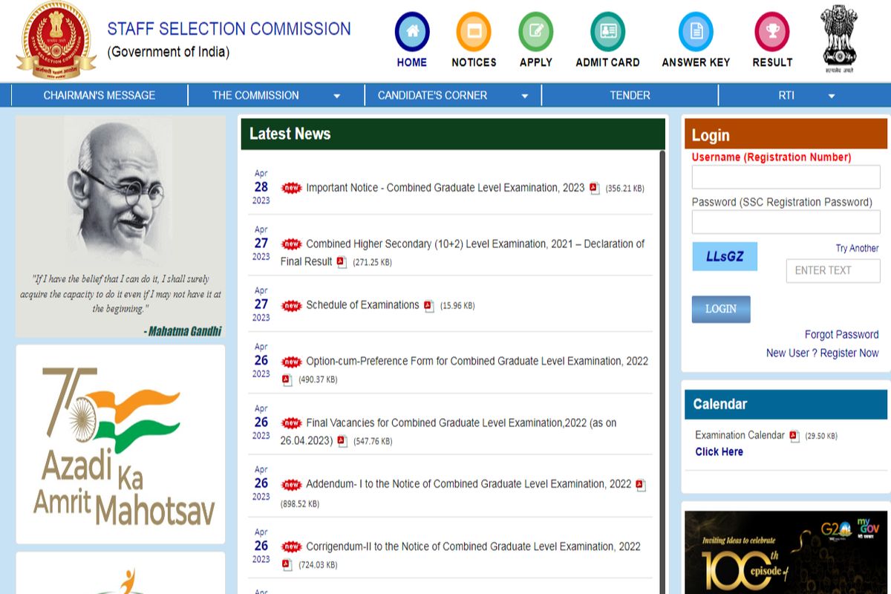Click the Home icon in header
The image size is (891, 594).
pos(411,32)
